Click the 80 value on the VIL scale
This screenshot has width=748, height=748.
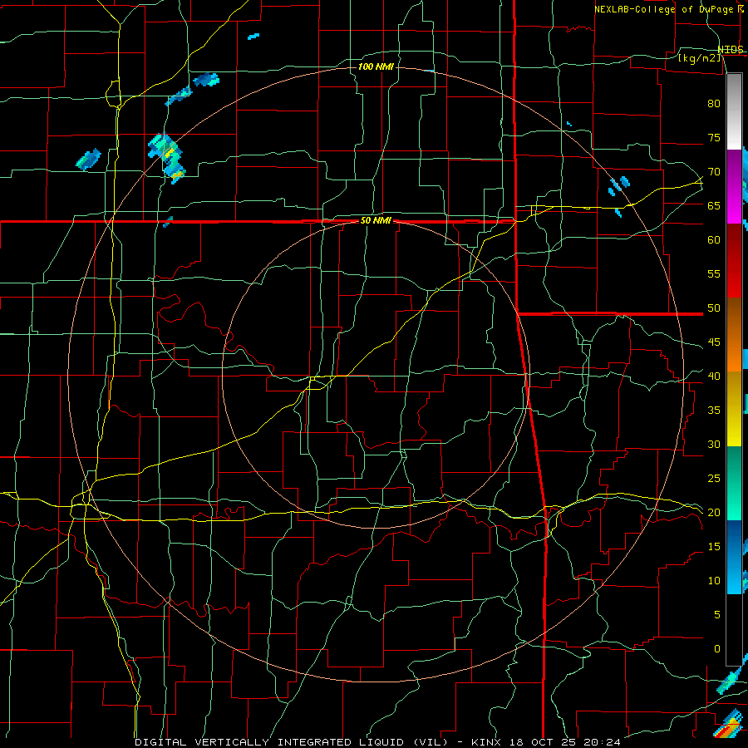coord(714,104)
